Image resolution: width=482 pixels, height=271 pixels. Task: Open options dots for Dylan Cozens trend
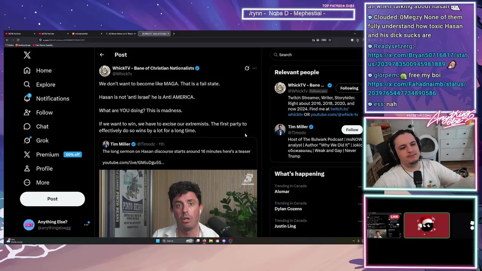pos(360,204)
